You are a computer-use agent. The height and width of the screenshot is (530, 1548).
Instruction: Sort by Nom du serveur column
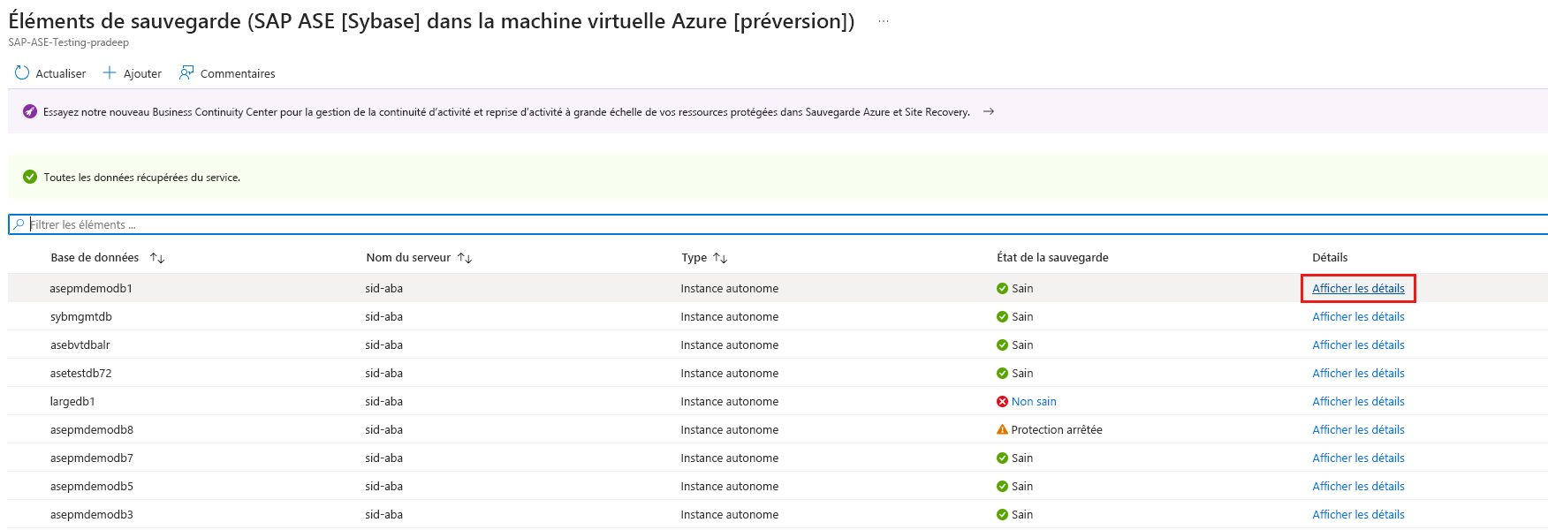pos(465,258)
